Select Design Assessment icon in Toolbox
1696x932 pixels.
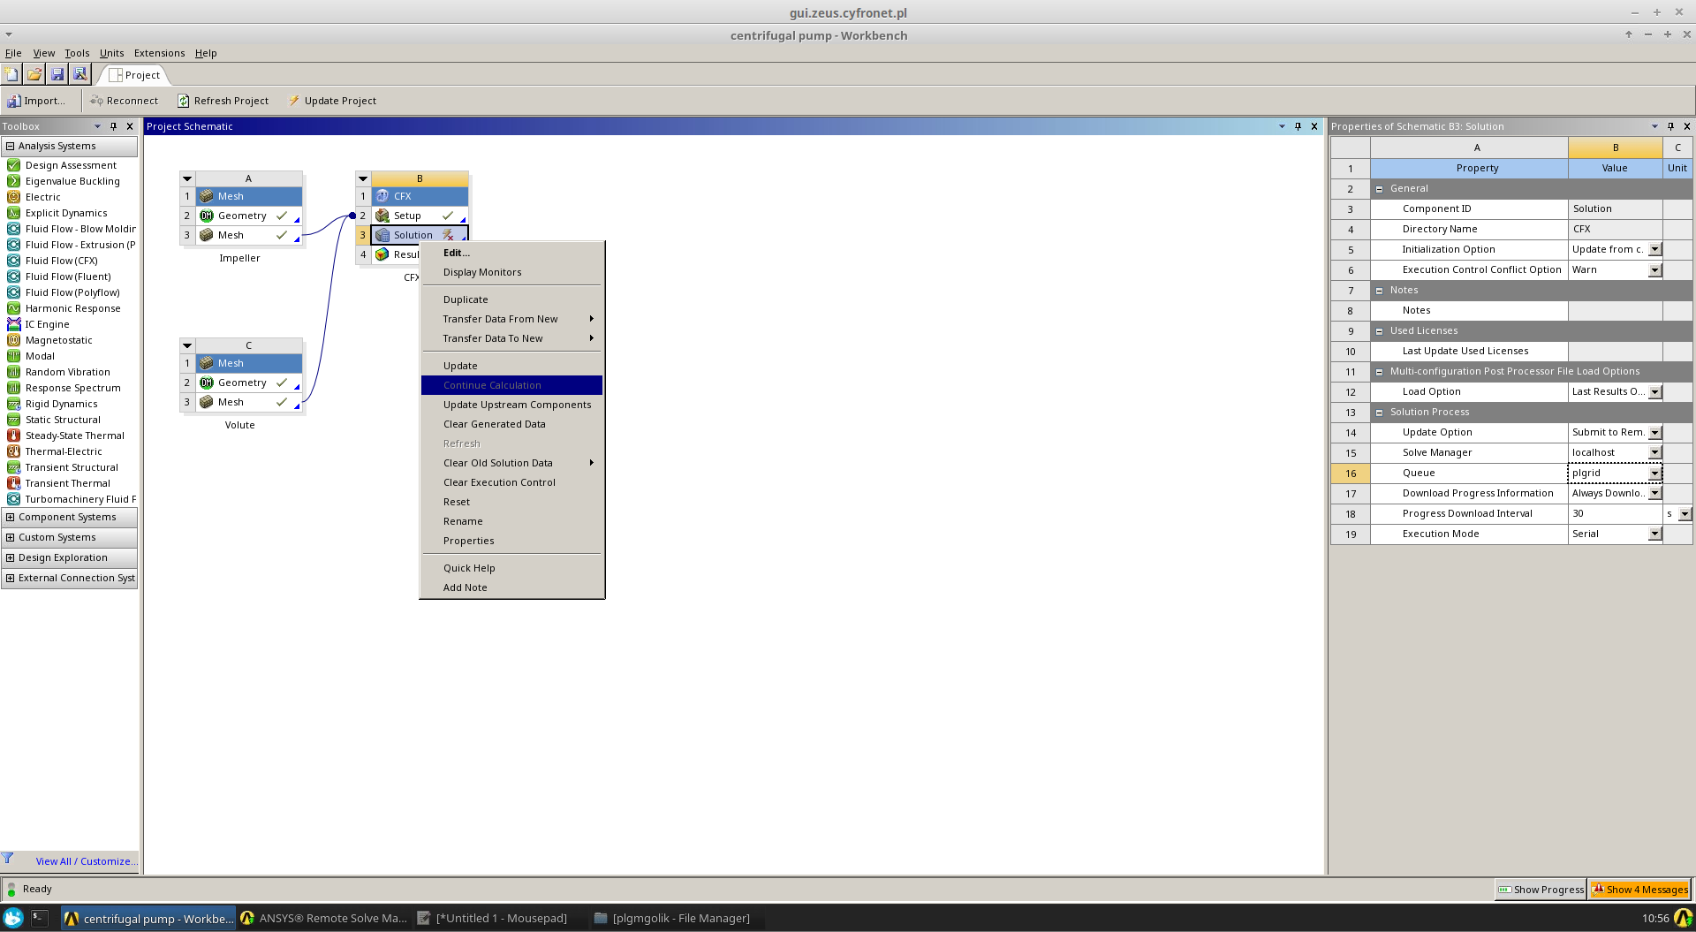click(x=13, y=165)
